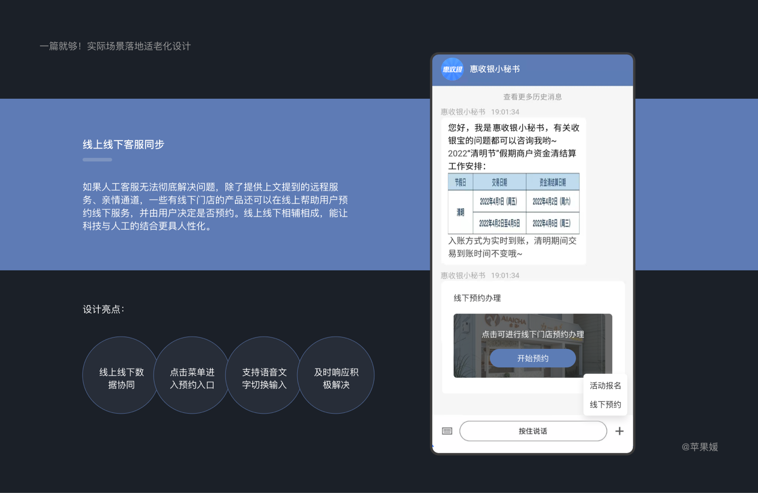Select 线下预约 menu entry
The height and width of the screenshot is (493, 758).
click(x=605, y=404)
